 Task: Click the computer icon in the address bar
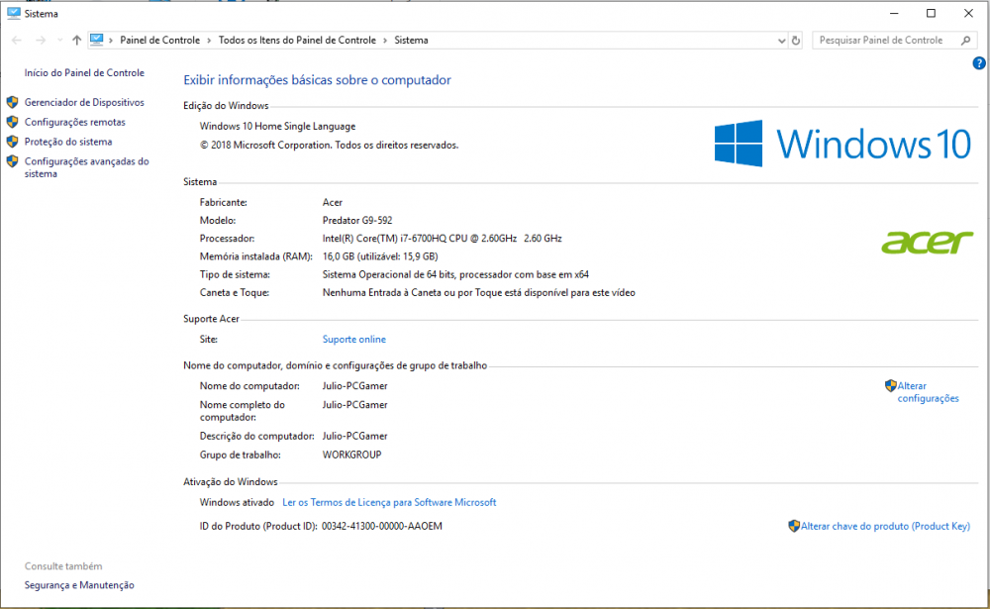(97, 41)
